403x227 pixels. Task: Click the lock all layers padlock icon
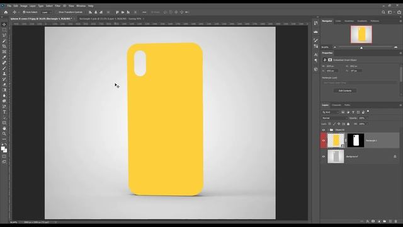pos(348,124)
